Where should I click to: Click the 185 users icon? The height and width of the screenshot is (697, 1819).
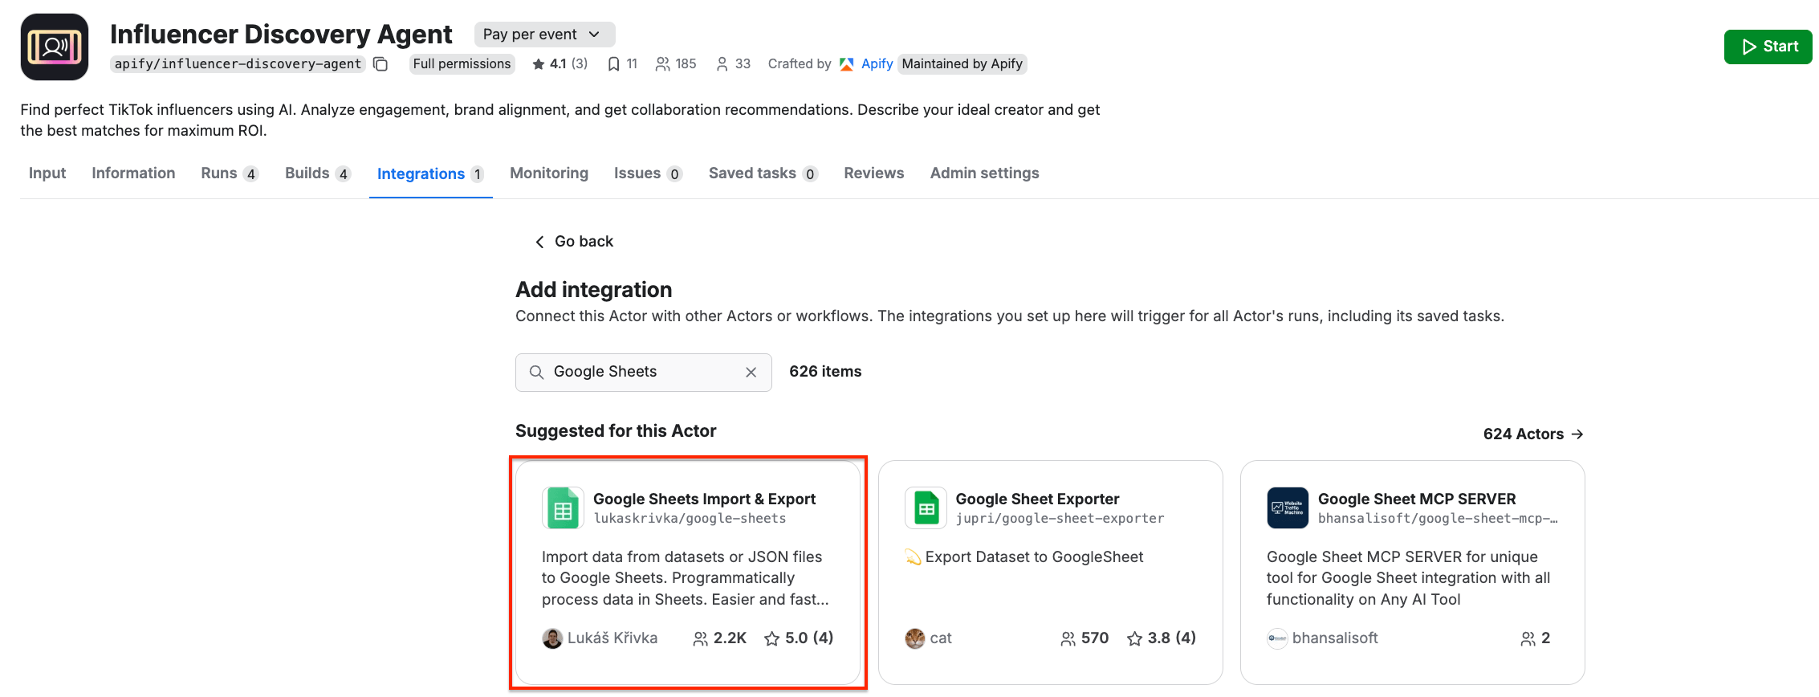[662, 64]
